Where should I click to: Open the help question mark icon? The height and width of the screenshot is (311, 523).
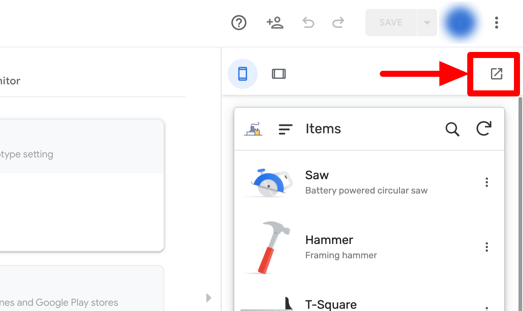[239, 23]
